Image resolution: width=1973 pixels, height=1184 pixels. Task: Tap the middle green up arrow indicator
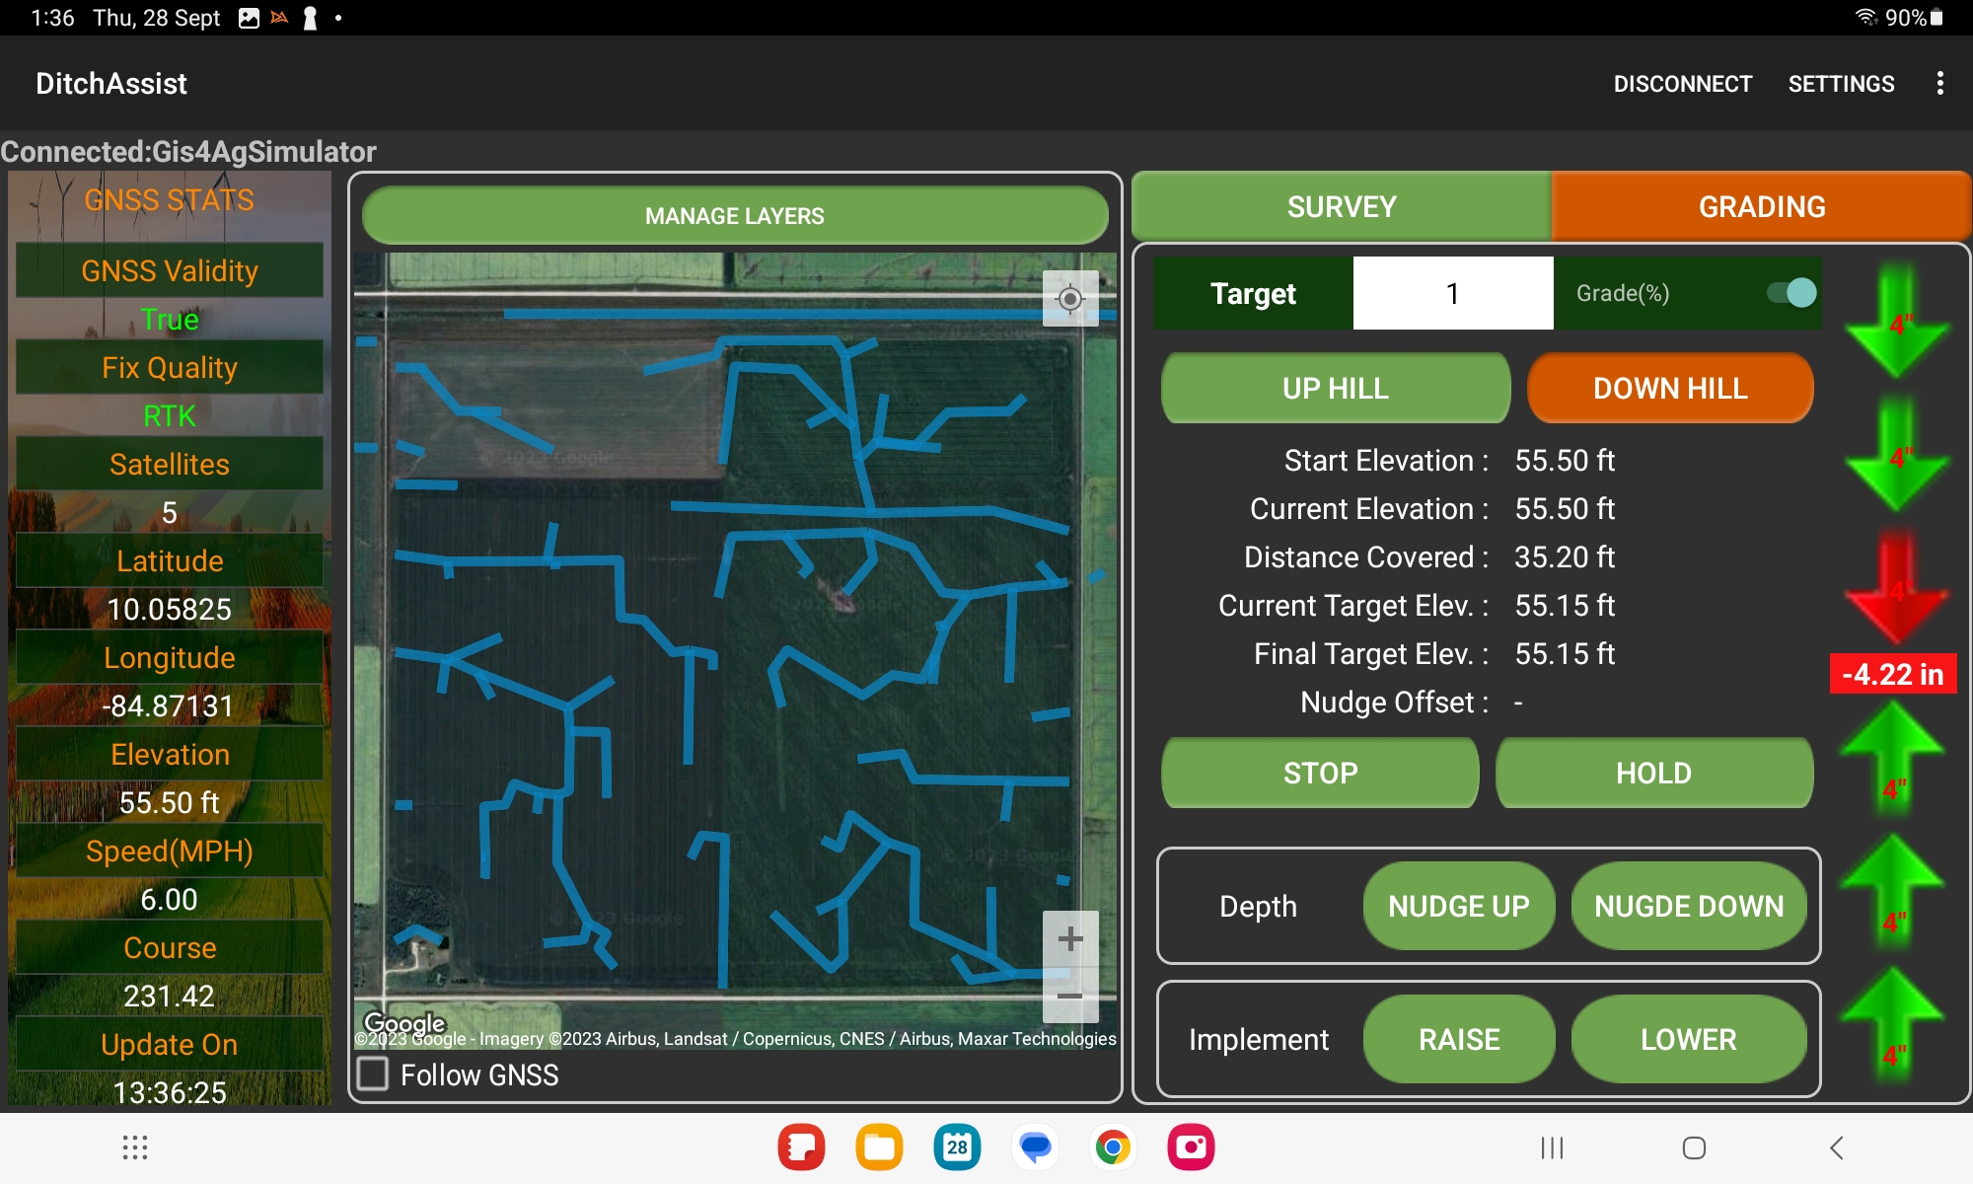[x=1893, y=891]
